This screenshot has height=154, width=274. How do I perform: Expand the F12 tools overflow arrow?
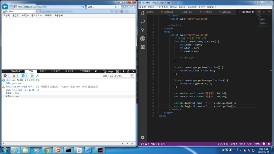(95, 71)
